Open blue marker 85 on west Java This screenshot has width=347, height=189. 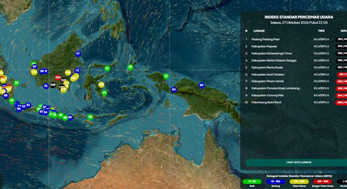click(19, 109)
